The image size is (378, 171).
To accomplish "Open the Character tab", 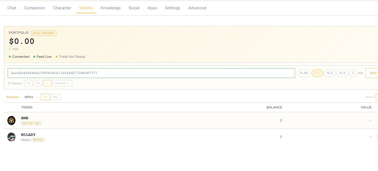I will (62, 8).
